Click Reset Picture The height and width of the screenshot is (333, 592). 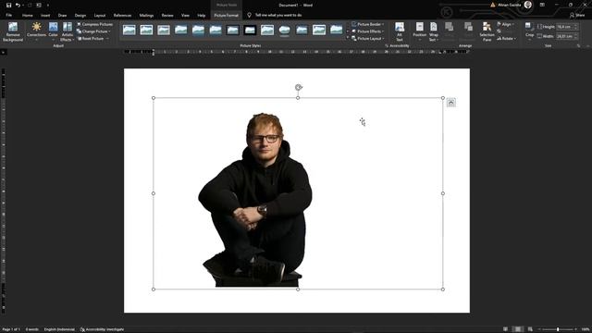click(92, 39)
